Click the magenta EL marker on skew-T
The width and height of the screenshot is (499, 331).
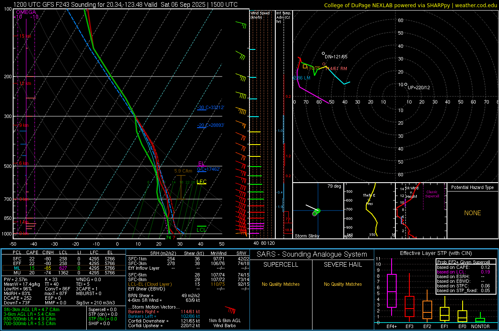[x=201, y=164]
